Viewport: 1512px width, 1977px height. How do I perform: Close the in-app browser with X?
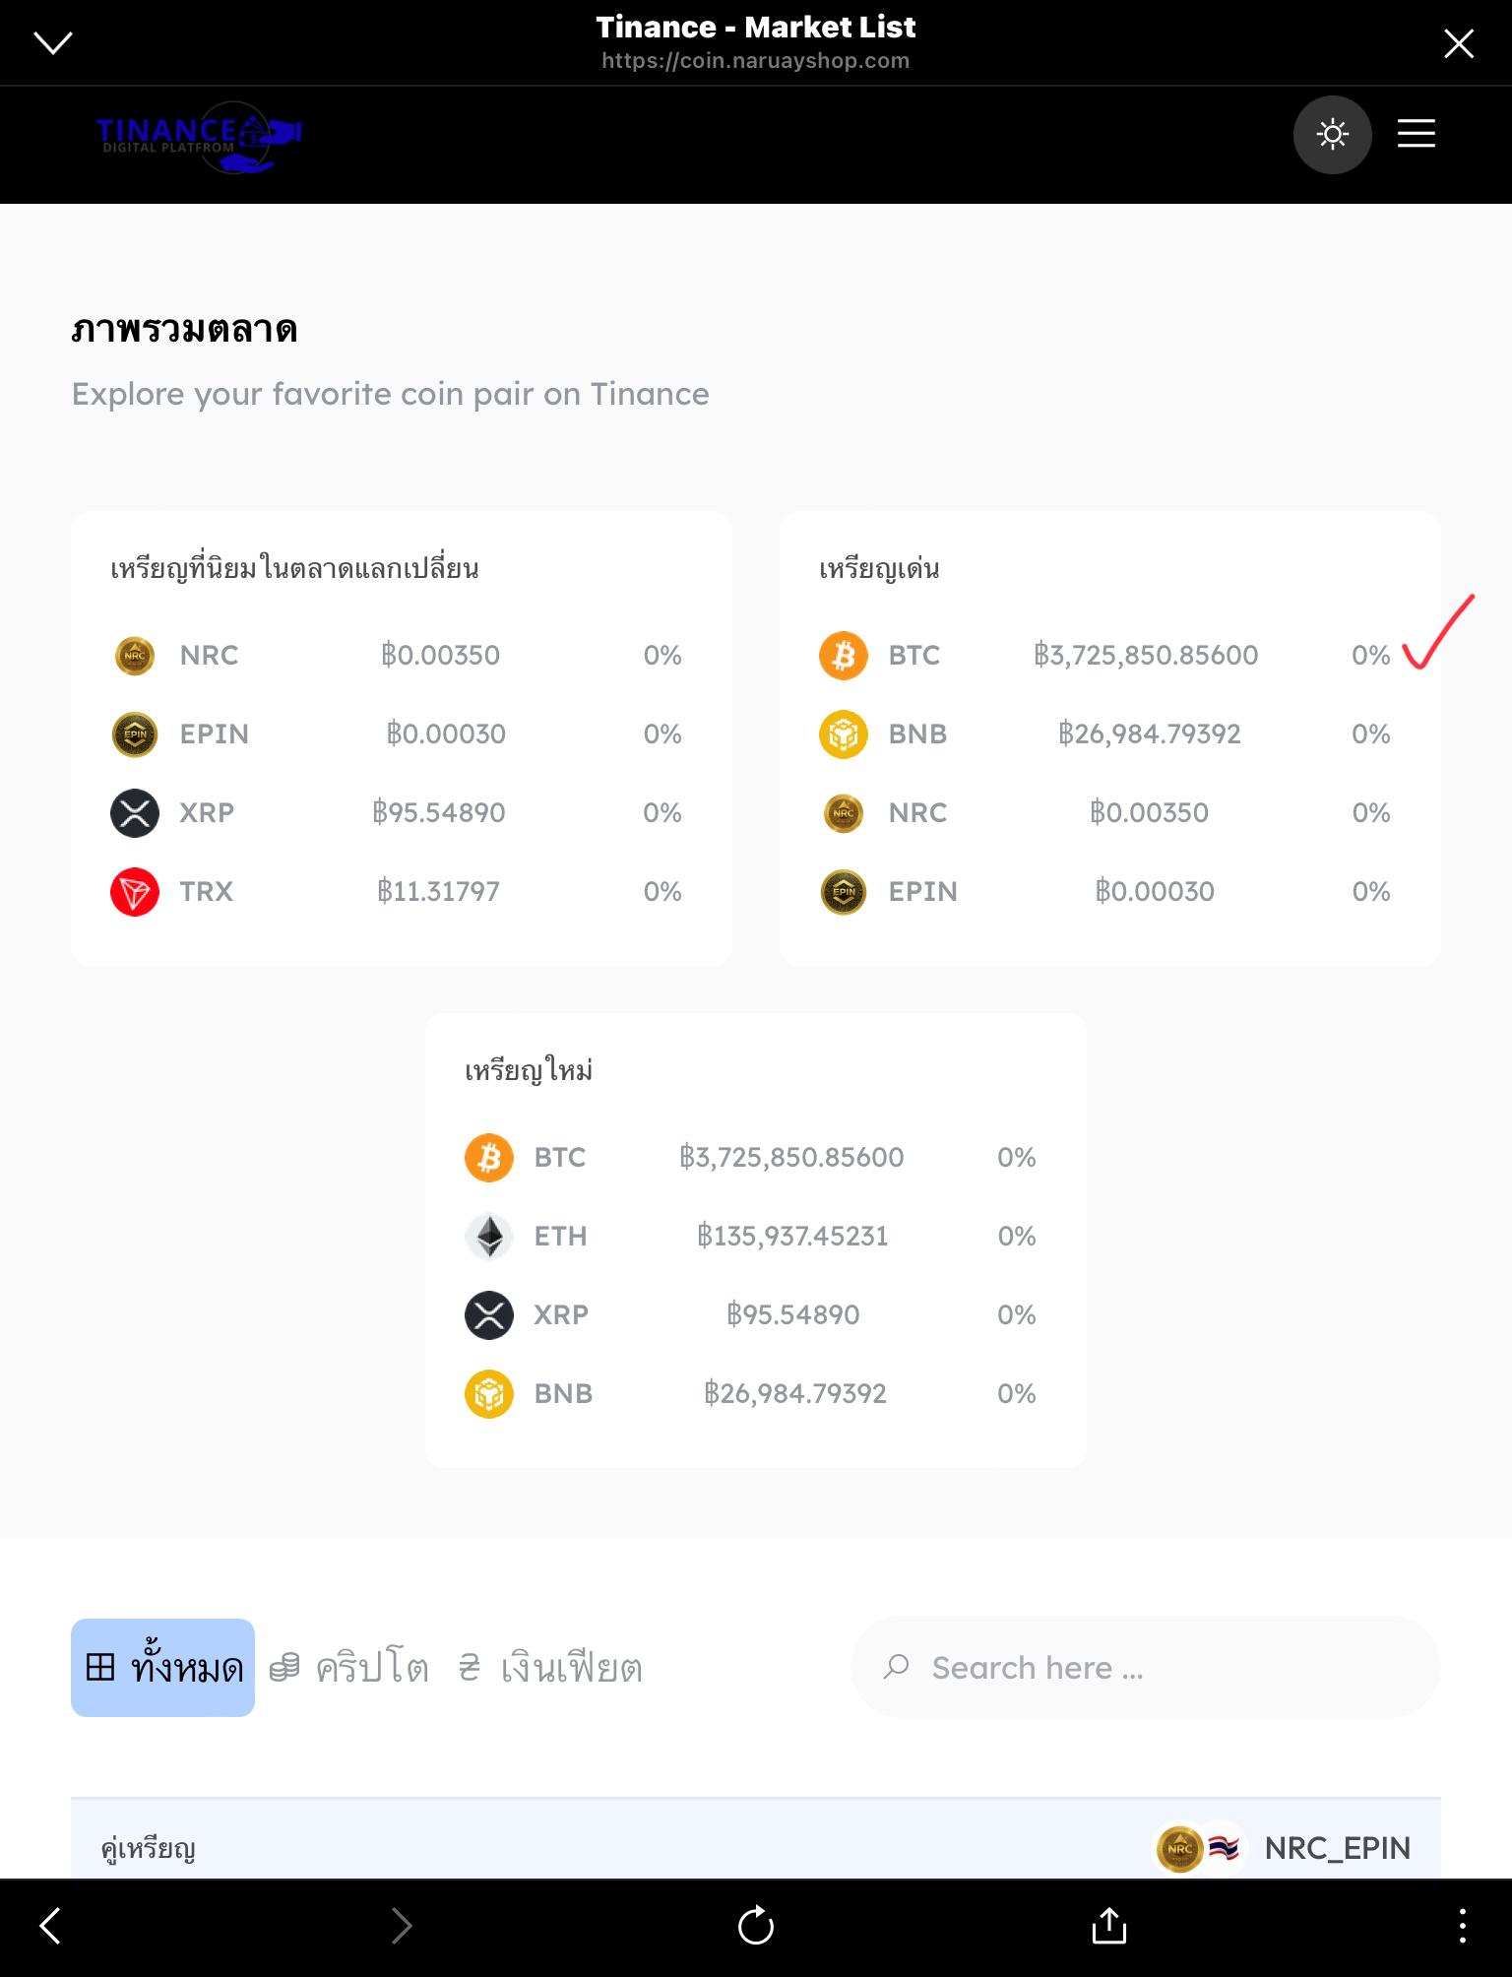(x=1458, y=43)
